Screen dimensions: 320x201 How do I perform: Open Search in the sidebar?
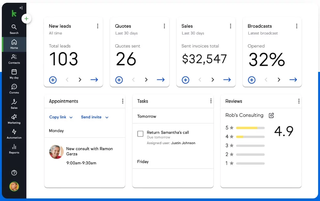(14, 29)
